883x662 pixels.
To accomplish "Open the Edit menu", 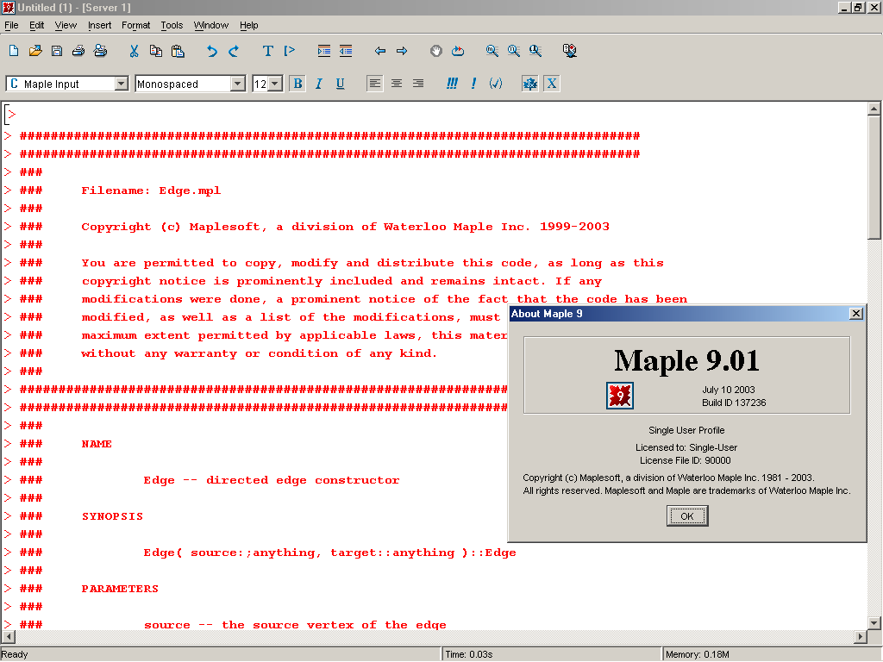I will click(x=36, y=25).
